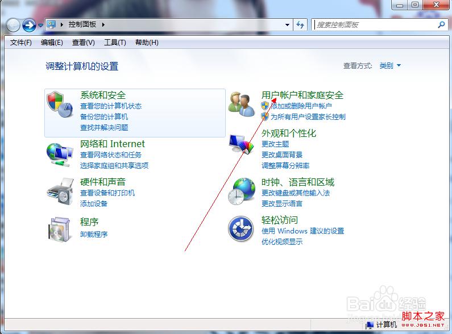Viewport: 452px width, 334px height.
Task: Maximize the Control Panel window
Action: pos(415,5)
